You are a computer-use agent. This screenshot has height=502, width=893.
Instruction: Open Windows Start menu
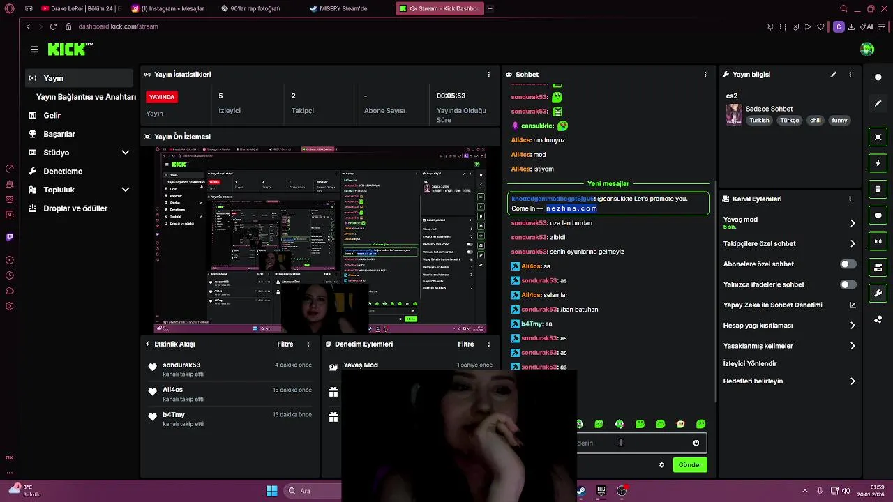272,491
